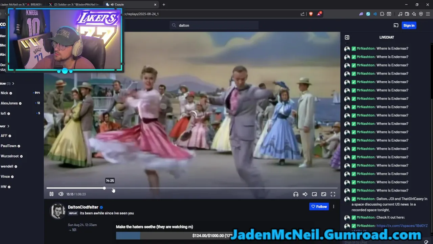Pause the replay video
Viewport: 433px width, 244px height.
[51, 194]
